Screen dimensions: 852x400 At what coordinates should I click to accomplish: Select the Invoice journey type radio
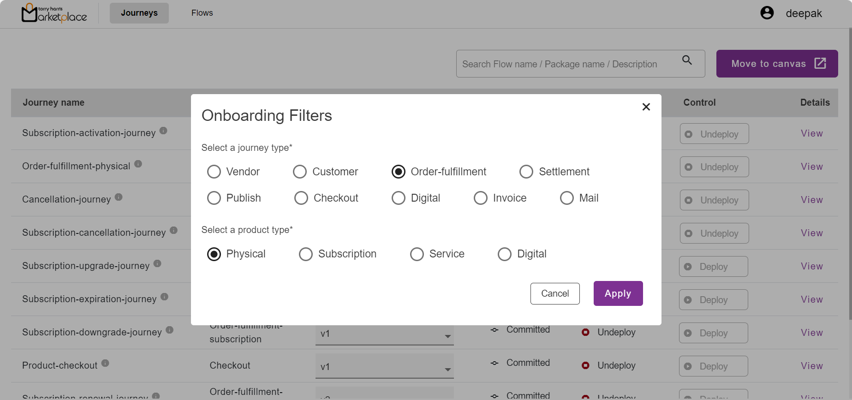pos(481,198)
